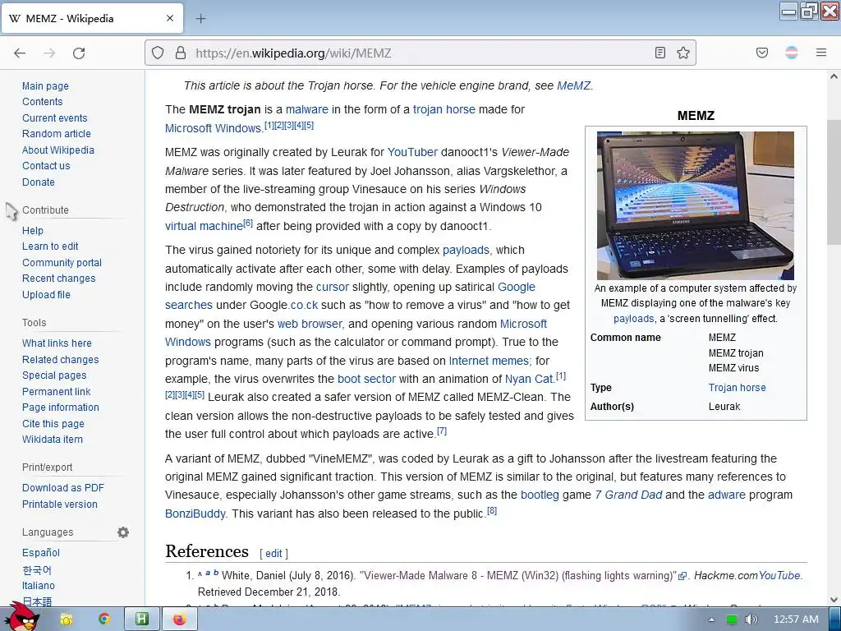Open About Wikipedia link
Image resolution: width=841 pixels, height=631 pixels.
(x=58, y=150)
